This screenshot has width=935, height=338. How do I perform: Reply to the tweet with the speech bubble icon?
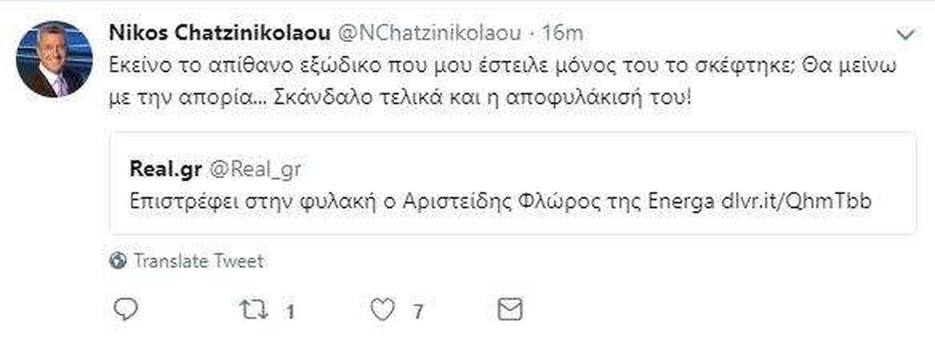126,309
